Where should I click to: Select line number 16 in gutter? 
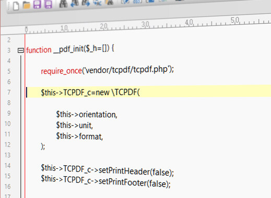pyautogui.click(x=7, y=187)
